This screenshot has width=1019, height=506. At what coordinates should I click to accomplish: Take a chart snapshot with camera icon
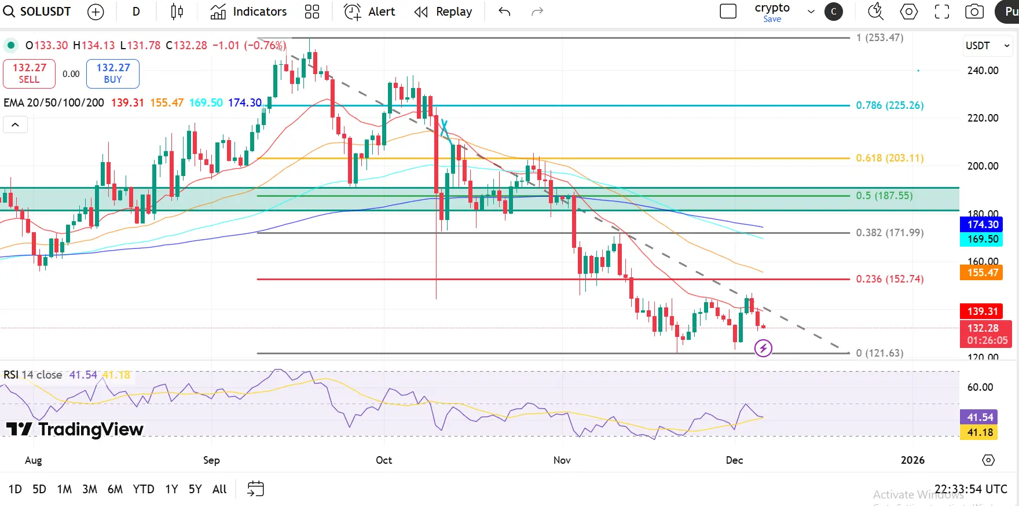point(974,12)
